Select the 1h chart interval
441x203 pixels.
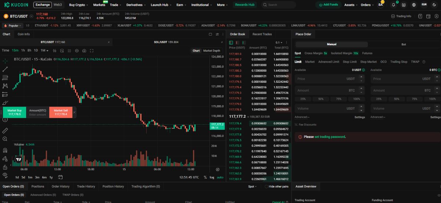[23, 50]
